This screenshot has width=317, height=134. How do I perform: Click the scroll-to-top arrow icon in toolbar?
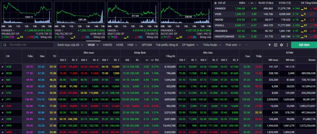tap(270, 45)
